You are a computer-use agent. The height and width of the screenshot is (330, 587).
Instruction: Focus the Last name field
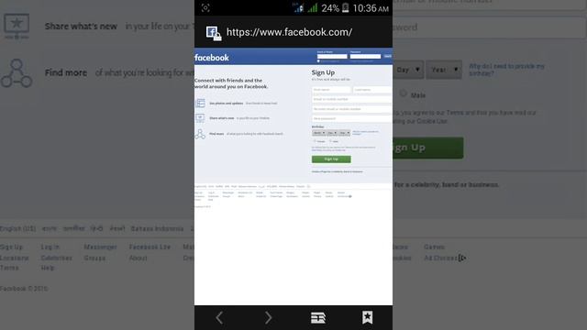(x=372, y=90)
